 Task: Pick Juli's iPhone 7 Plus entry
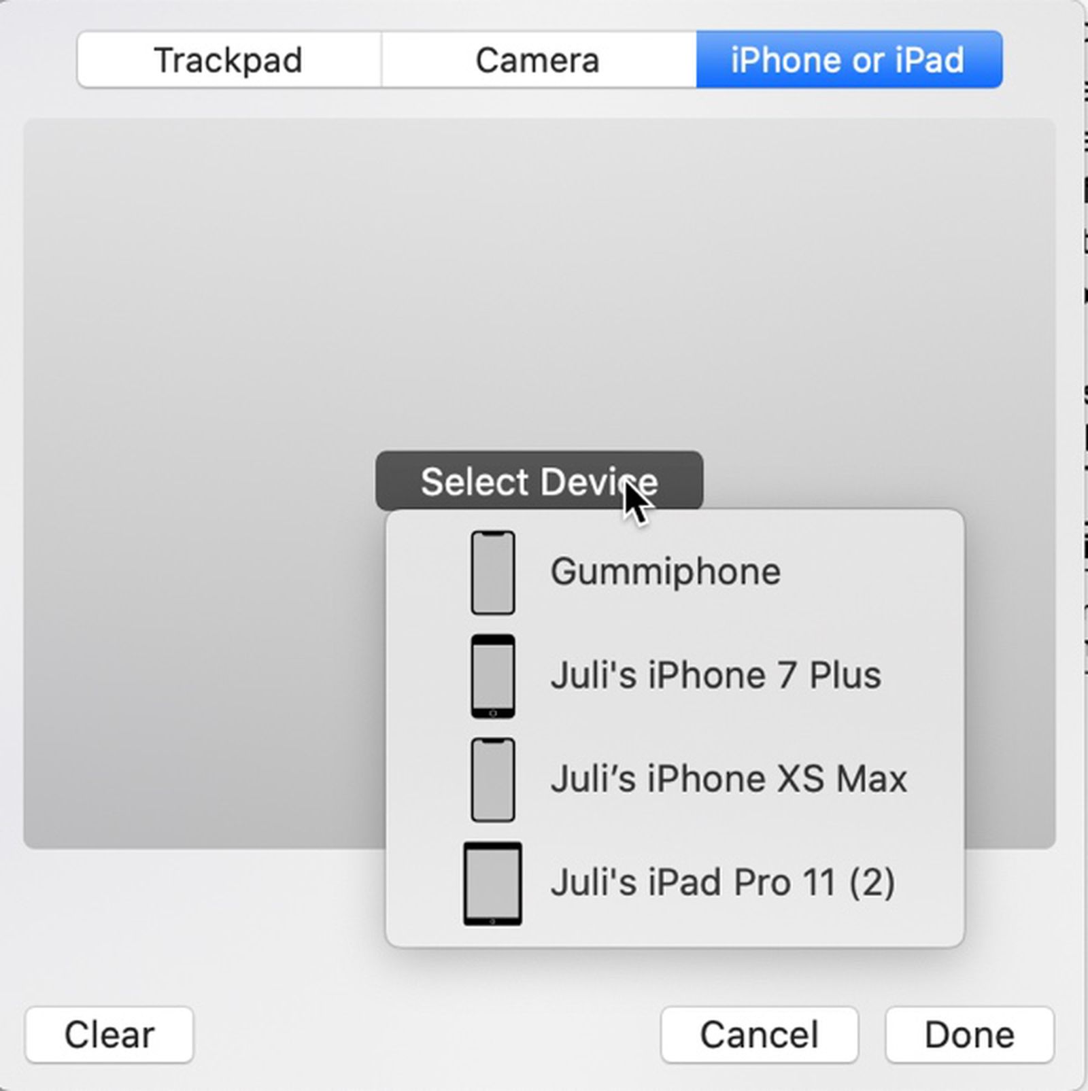(715, 676)
